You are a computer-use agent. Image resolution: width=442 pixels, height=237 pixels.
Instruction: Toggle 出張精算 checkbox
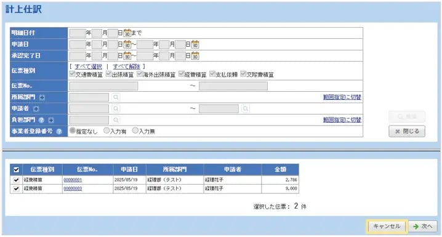(x=109, y=74)
